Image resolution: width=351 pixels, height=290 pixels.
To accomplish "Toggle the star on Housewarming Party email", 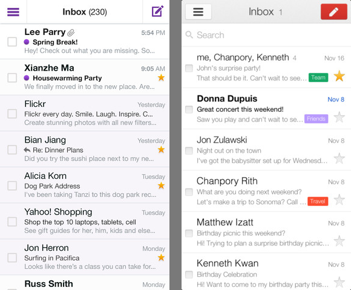I will point(161,78).
